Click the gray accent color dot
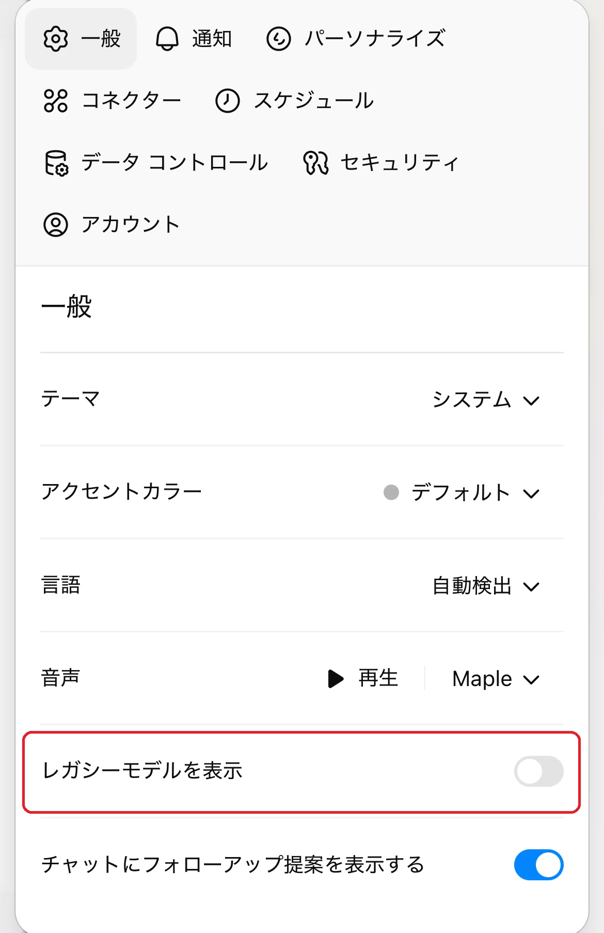Viewport: 604px width, 933px height. coord(391,492)
